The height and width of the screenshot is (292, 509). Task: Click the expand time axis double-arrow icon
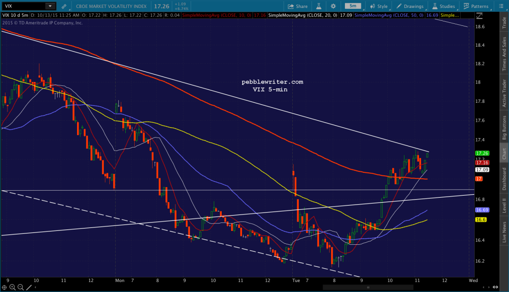tap(496, 287)
